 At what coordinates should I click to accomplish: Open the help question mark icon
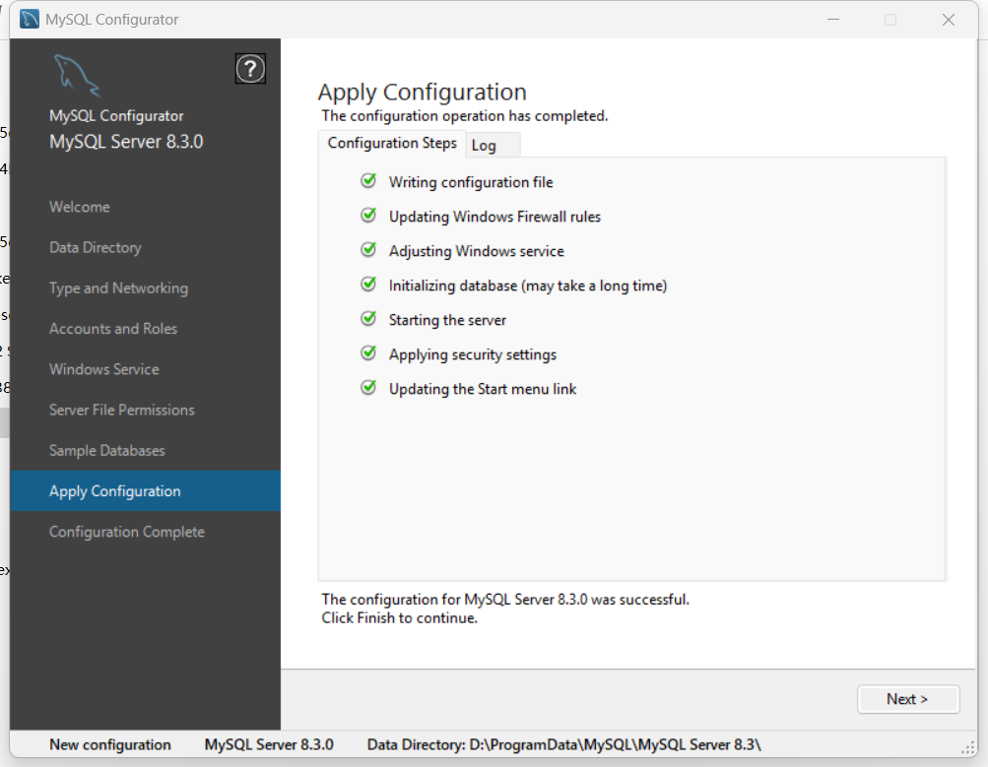250,69
